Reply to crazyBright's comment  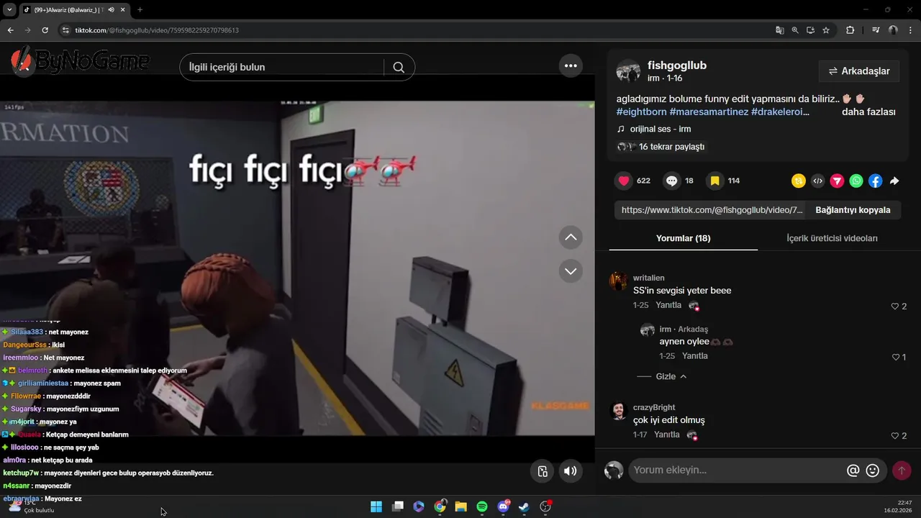(667, 435)
